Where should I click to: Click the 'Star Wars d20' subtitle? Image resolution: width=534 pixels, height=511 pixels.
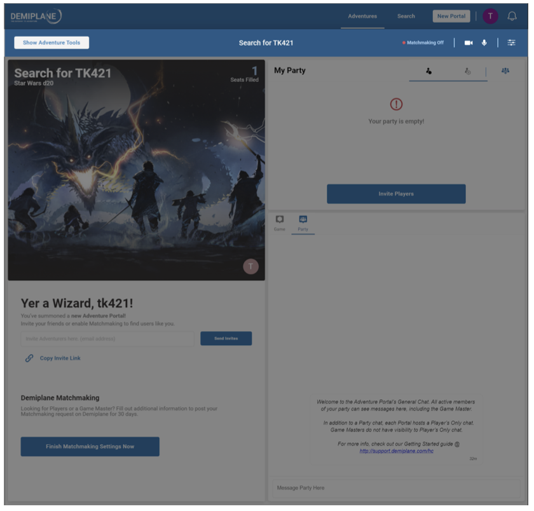pyautogui.click(x=34, y=83)
